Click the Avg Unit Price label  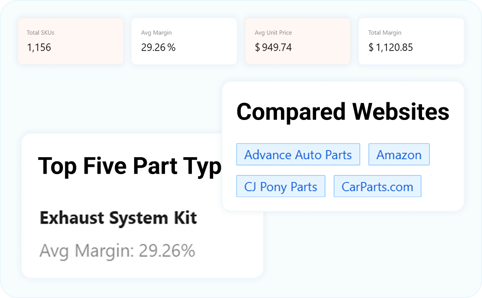(273, 32)
